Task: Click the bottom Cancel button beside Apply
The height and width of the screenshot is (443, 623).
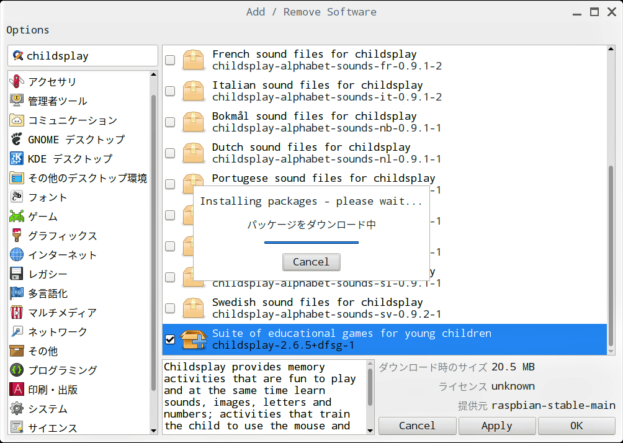Action: tap(417, 426)
